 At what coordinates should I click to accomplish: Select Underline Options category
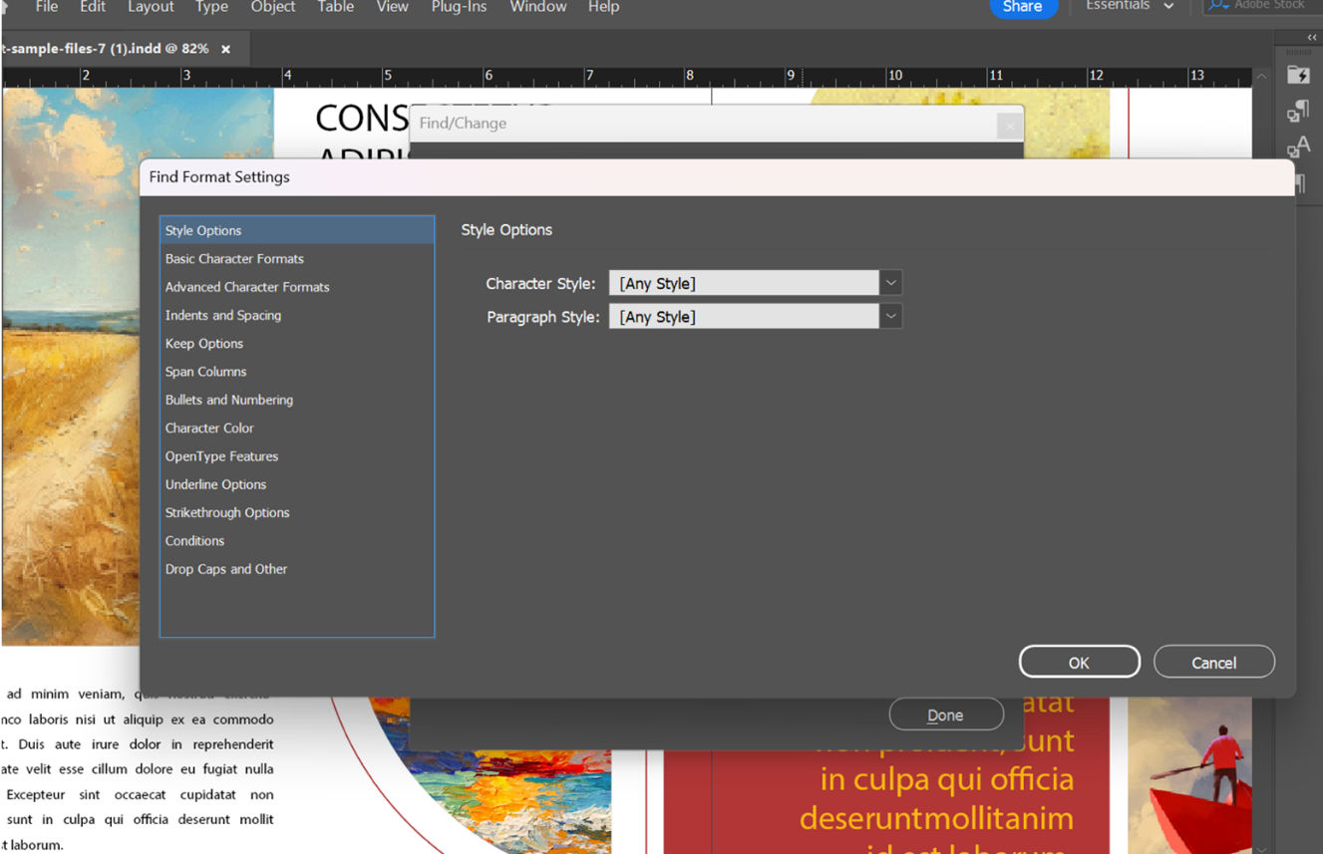(x=297, y=484)
